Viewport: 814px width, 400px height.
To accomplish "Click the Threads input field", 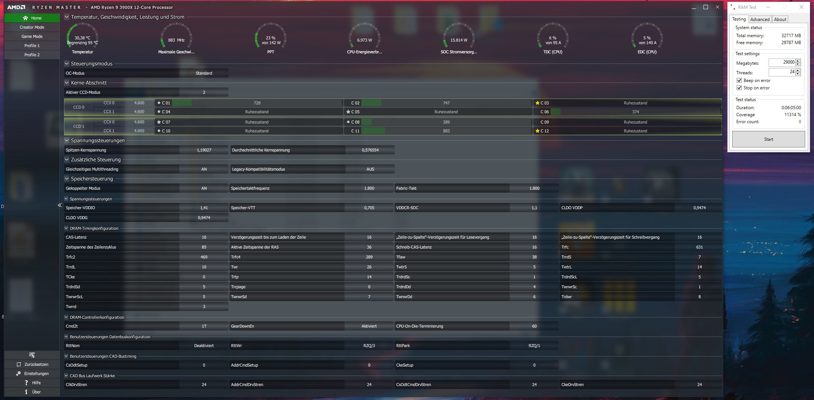I will point(781,72).
